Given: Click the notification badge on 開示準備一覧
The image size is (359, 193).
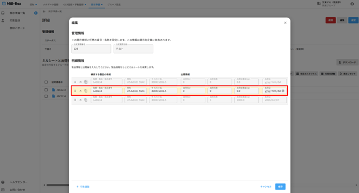Looking at the screenshot, I should coord(36,13).
